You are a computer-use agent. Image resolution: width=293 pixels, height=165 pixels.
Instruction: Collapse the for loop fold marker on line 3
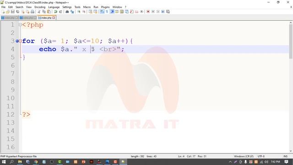pos(20,41)
